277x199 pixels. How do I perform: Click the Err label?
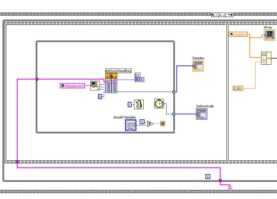(x=137, y=75)
